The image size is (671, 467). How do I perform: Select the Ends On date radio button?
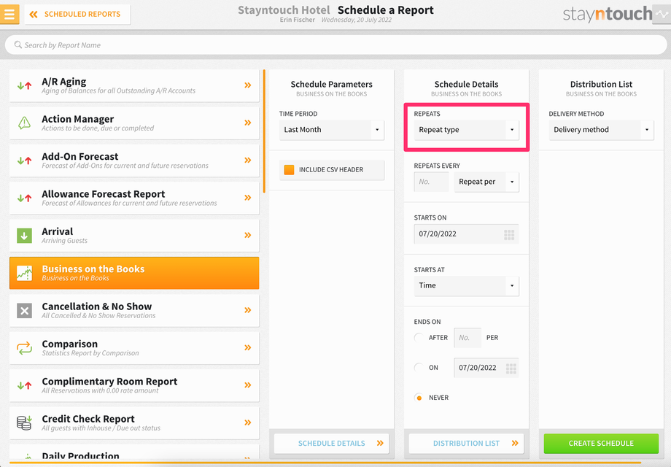point(419,368)
